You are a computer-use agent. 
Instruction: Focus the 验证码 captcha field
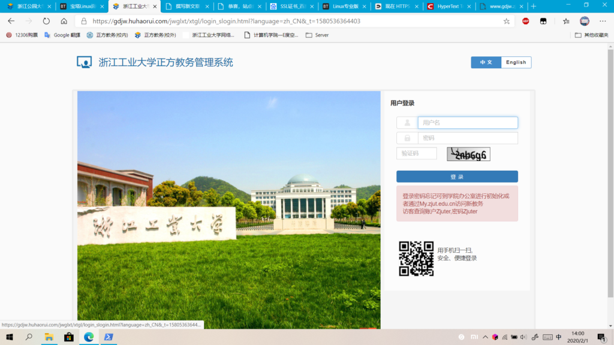416,153
